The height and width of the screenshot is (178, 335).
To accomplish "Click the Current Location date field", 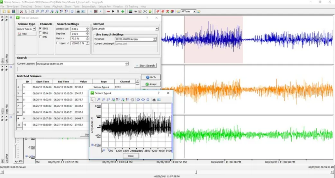I will 81,64.
